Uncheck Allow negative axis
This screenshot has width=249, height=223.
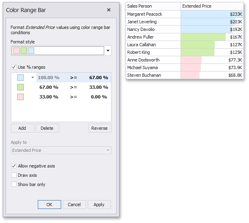pos(14,166)
